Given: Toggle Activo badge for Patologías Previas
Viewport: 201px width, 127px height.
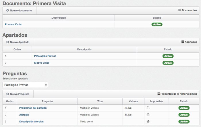Looking at the screenshot, I should pyautogui.click(x=168, y=56).
